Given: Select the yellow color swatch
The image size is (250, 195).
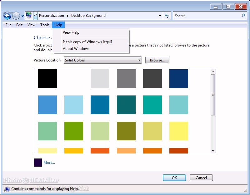Looking at the screenshot, I should click(x=179, y=131).
